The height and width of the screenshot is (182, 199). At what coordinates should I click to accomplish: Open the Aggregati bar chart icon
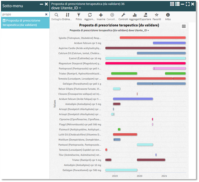pos(135,15)
